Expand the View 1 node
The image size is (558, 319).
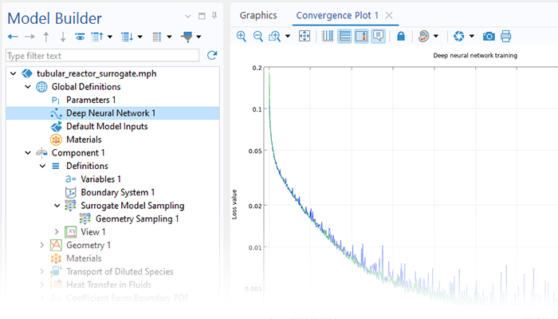tap(57, 232)
